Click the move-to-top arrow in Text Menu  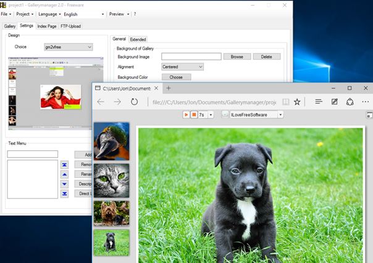tap(64, 164)
